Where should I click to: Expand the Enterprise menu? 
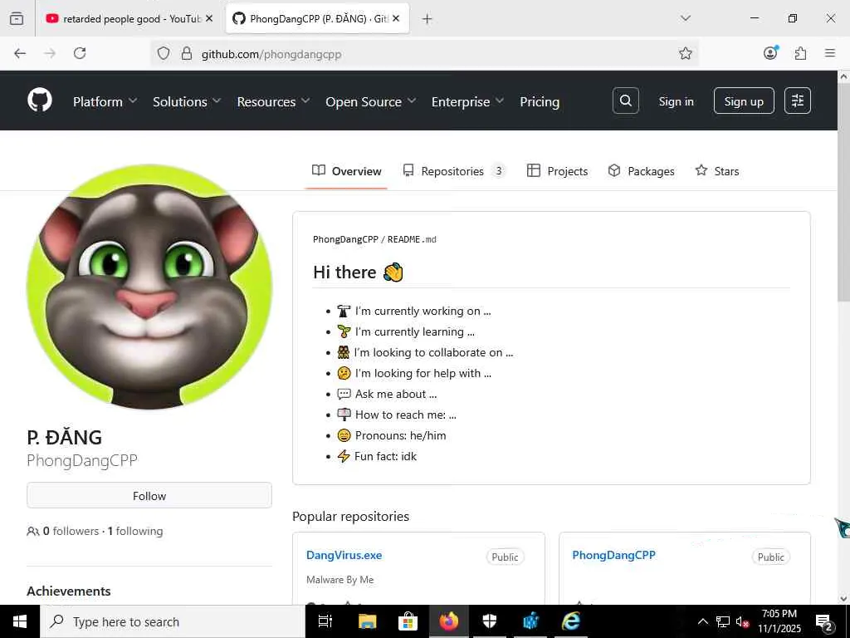pos(467,101)
